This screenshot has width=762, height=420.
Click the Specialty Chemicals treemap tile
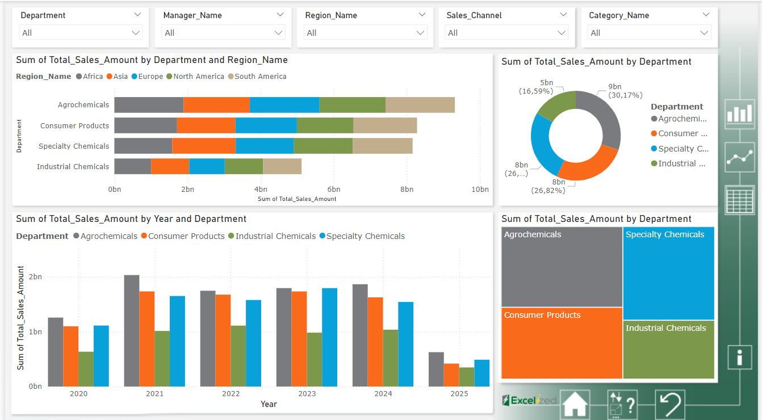pyautogui.click(x=669, y=274)
